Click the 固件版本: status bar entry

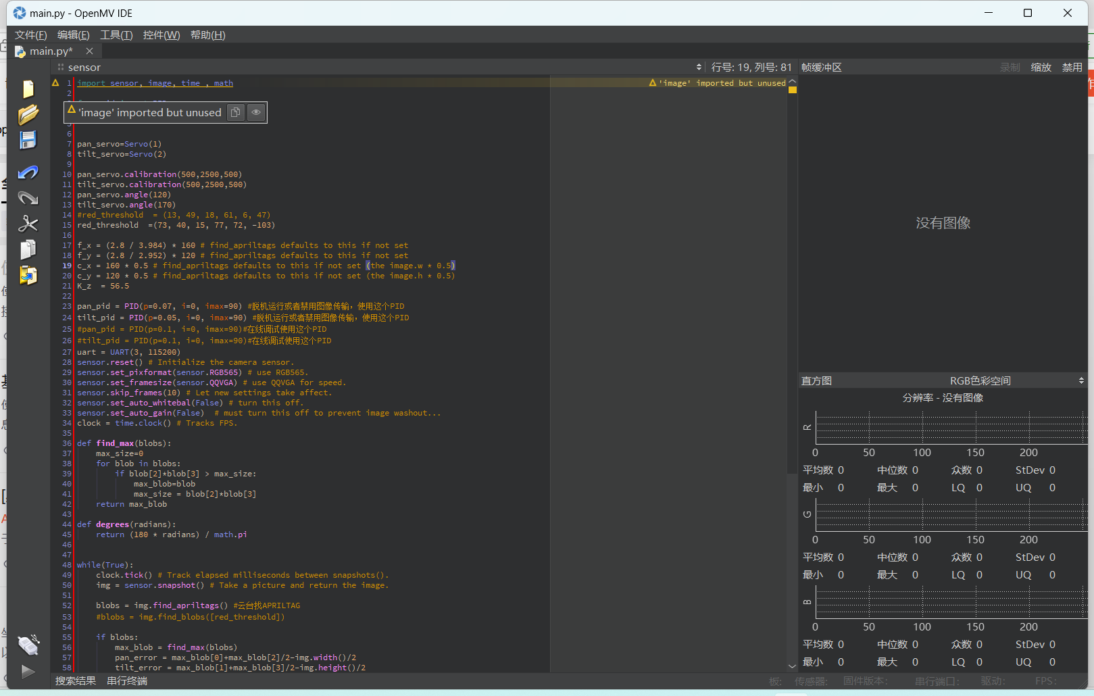click(866, 681)
